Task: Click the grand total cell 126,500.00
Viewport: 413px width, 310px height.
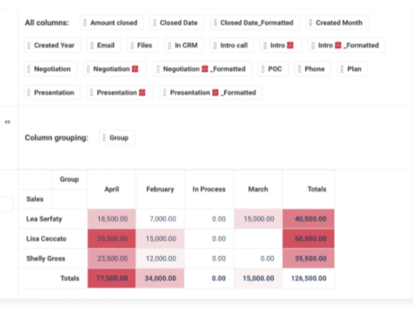Action: pos(309,279)
